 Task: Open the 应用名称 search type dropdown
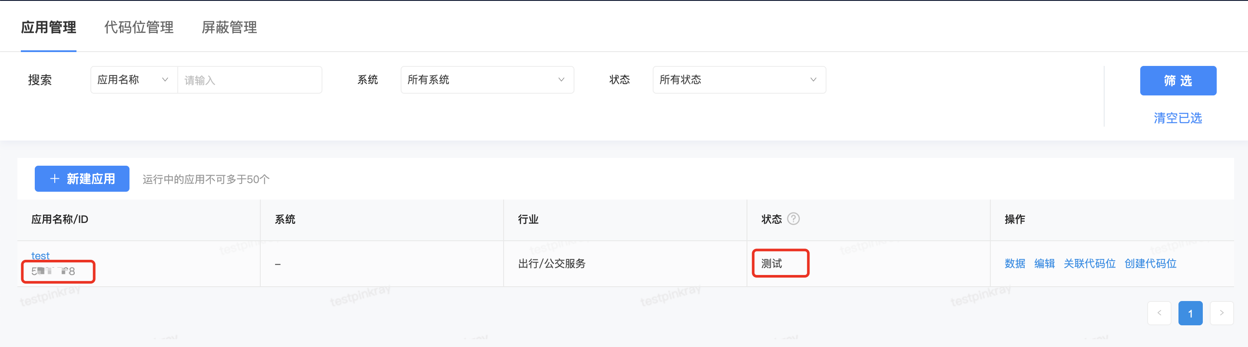133,80
